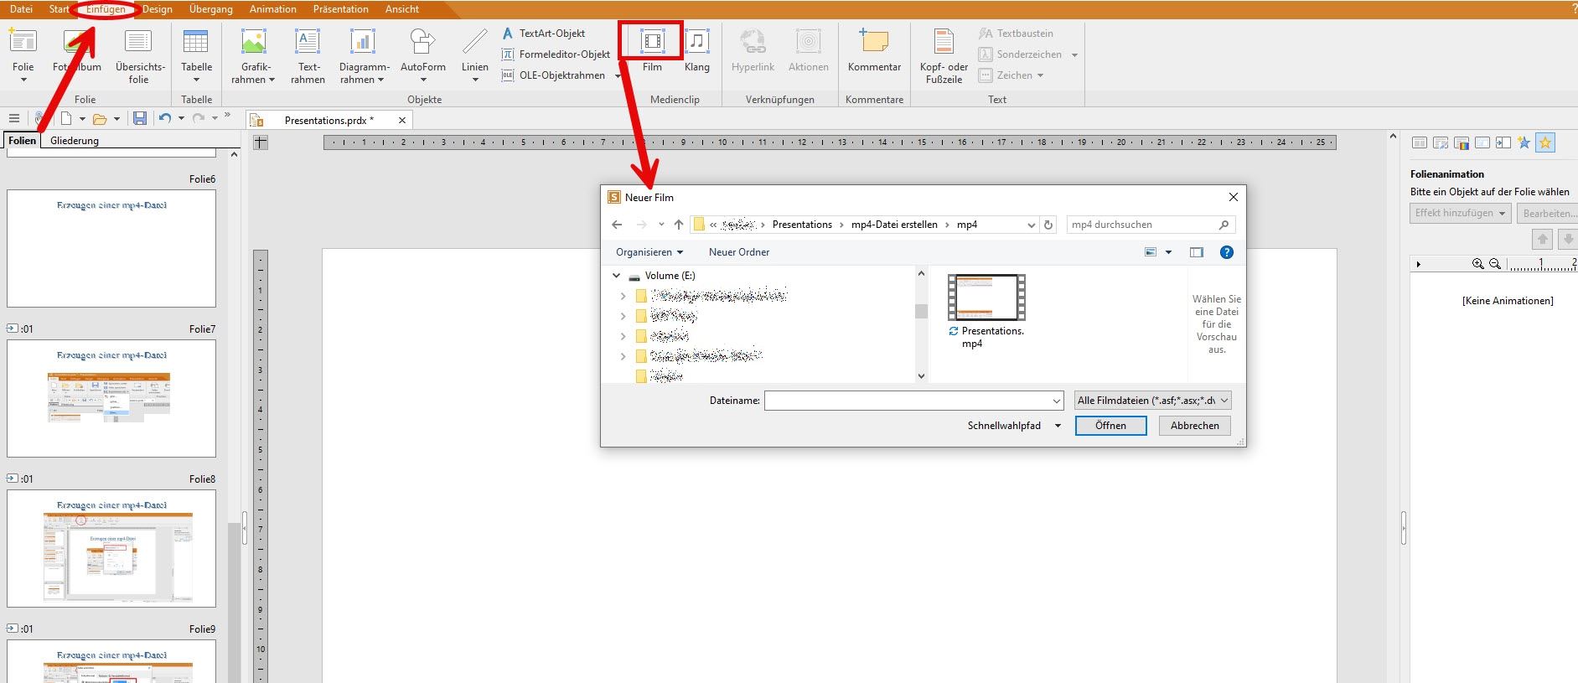The image size is (1578, 683).
Task: Select the Presentations.mp4 file thumbnail
Action: (986, 298)
